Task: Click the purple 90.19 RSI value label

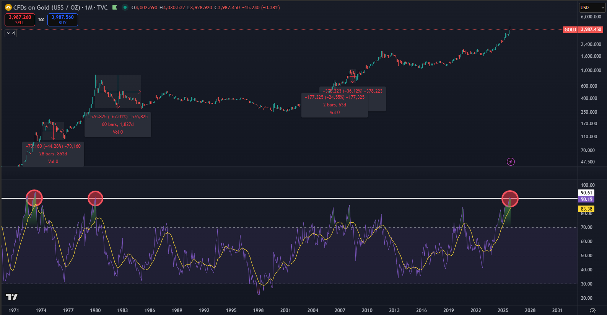Action: tap(586, 199)
